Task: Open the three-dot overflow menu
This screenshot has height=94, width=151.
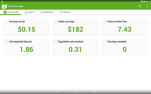Action: (x=147, y=6)
